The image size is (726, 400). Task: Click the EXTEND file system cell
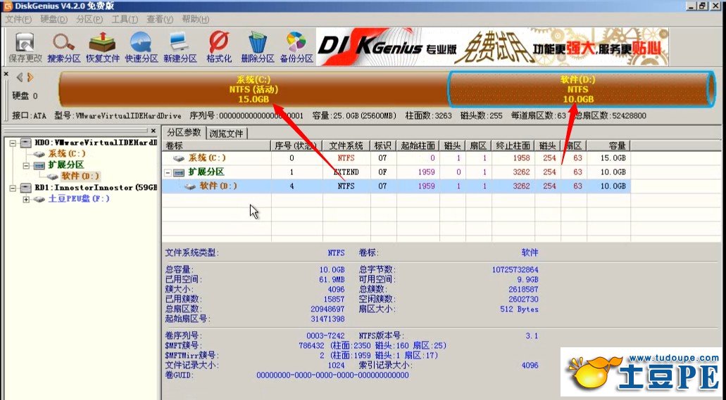tap(346, 172)
